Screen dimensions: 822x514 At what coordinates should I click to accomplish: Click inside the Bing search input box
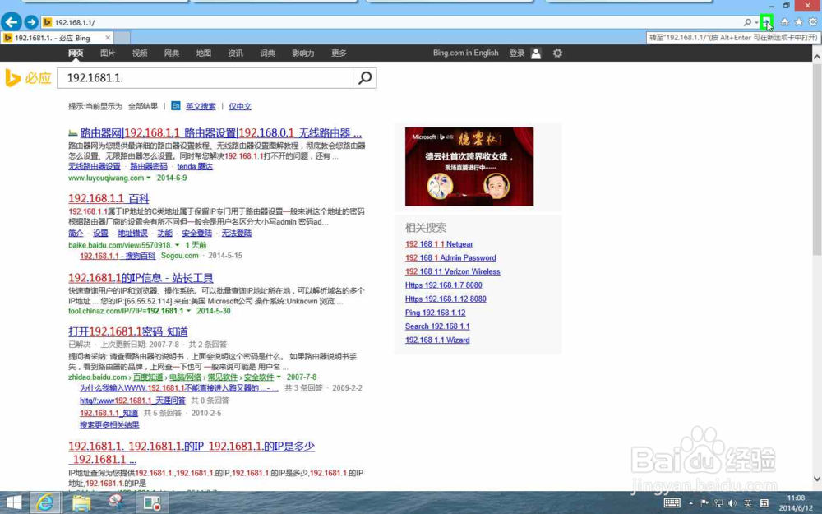point(205,77)
